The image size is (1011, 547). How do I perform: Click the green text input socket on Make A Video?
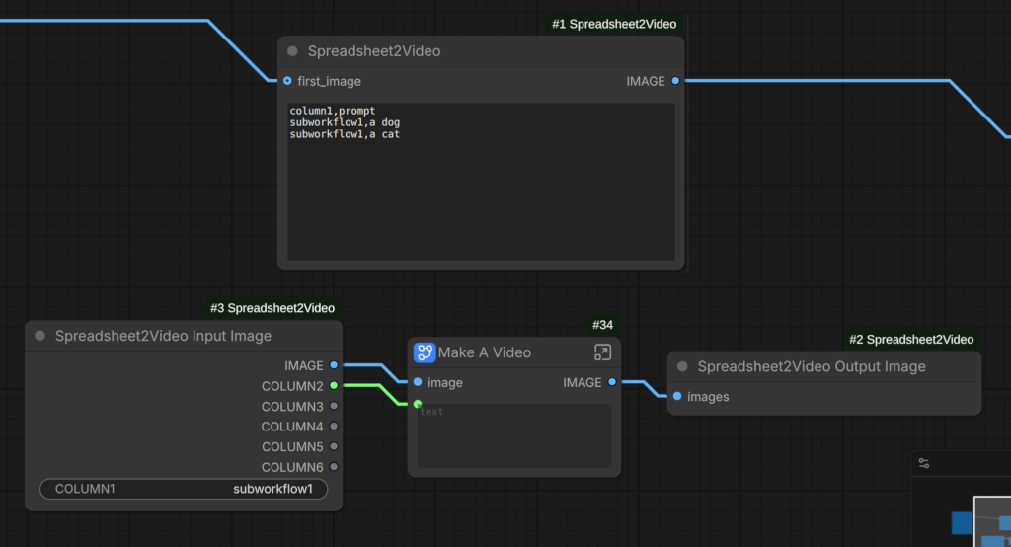pyautogui.click(x=418, y=405)
